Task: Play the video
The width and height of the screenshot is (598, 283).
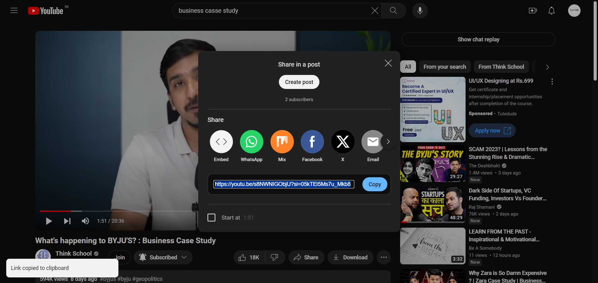Action: pos(49,221)
